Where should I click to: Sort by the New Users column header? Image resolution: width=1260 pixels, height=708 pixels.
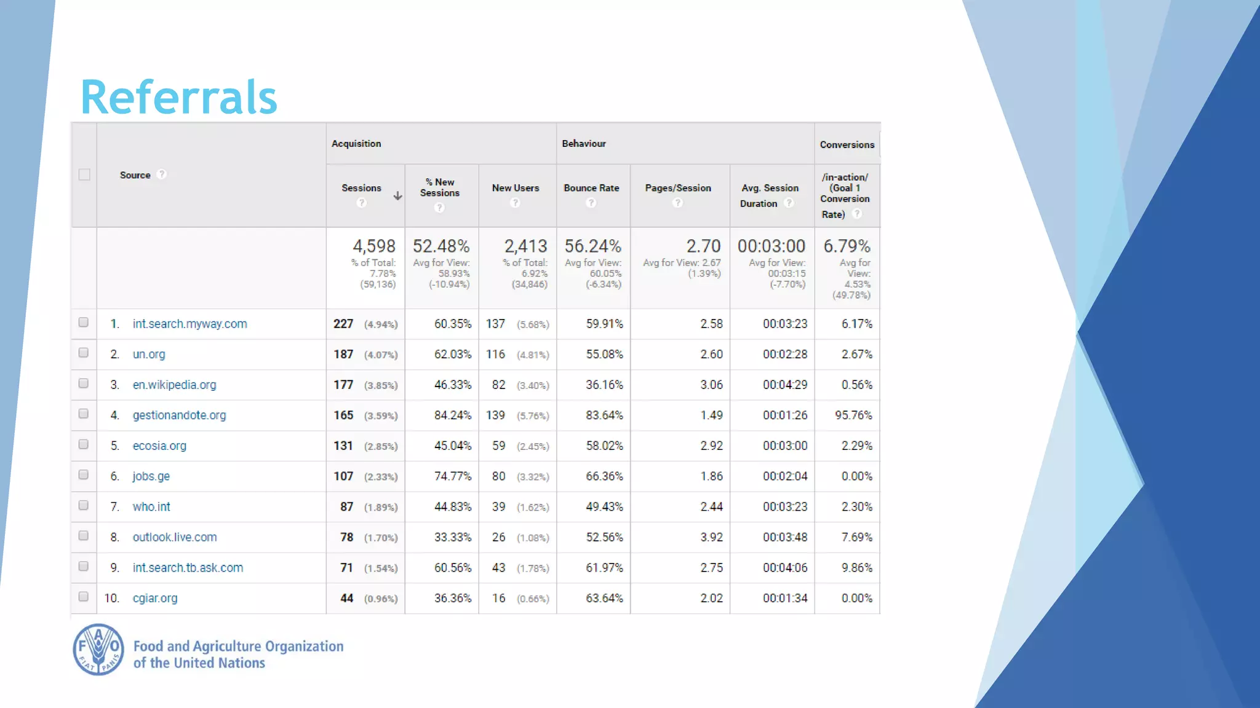(x=516, y=188)
